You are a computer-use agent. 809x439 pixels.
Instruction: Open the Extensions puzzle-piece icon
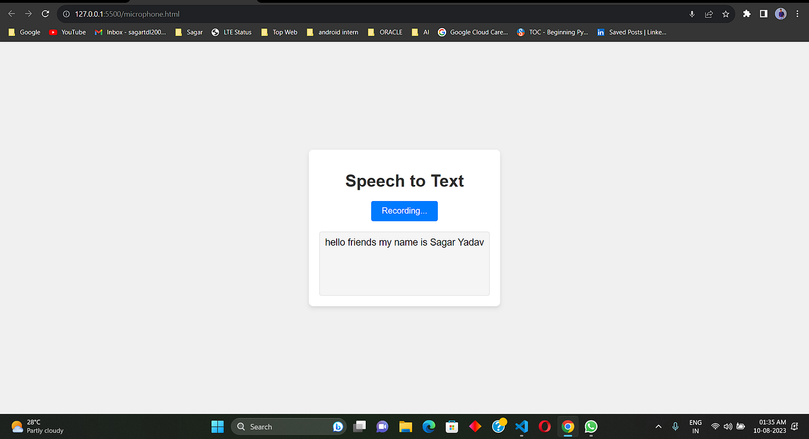[746, 13]
